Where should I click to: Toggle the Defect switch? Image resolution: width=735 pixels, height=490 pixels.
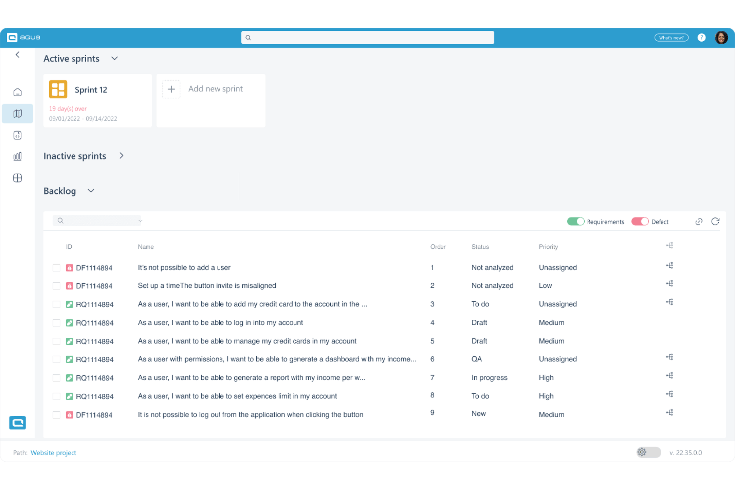tap(640, 222)
